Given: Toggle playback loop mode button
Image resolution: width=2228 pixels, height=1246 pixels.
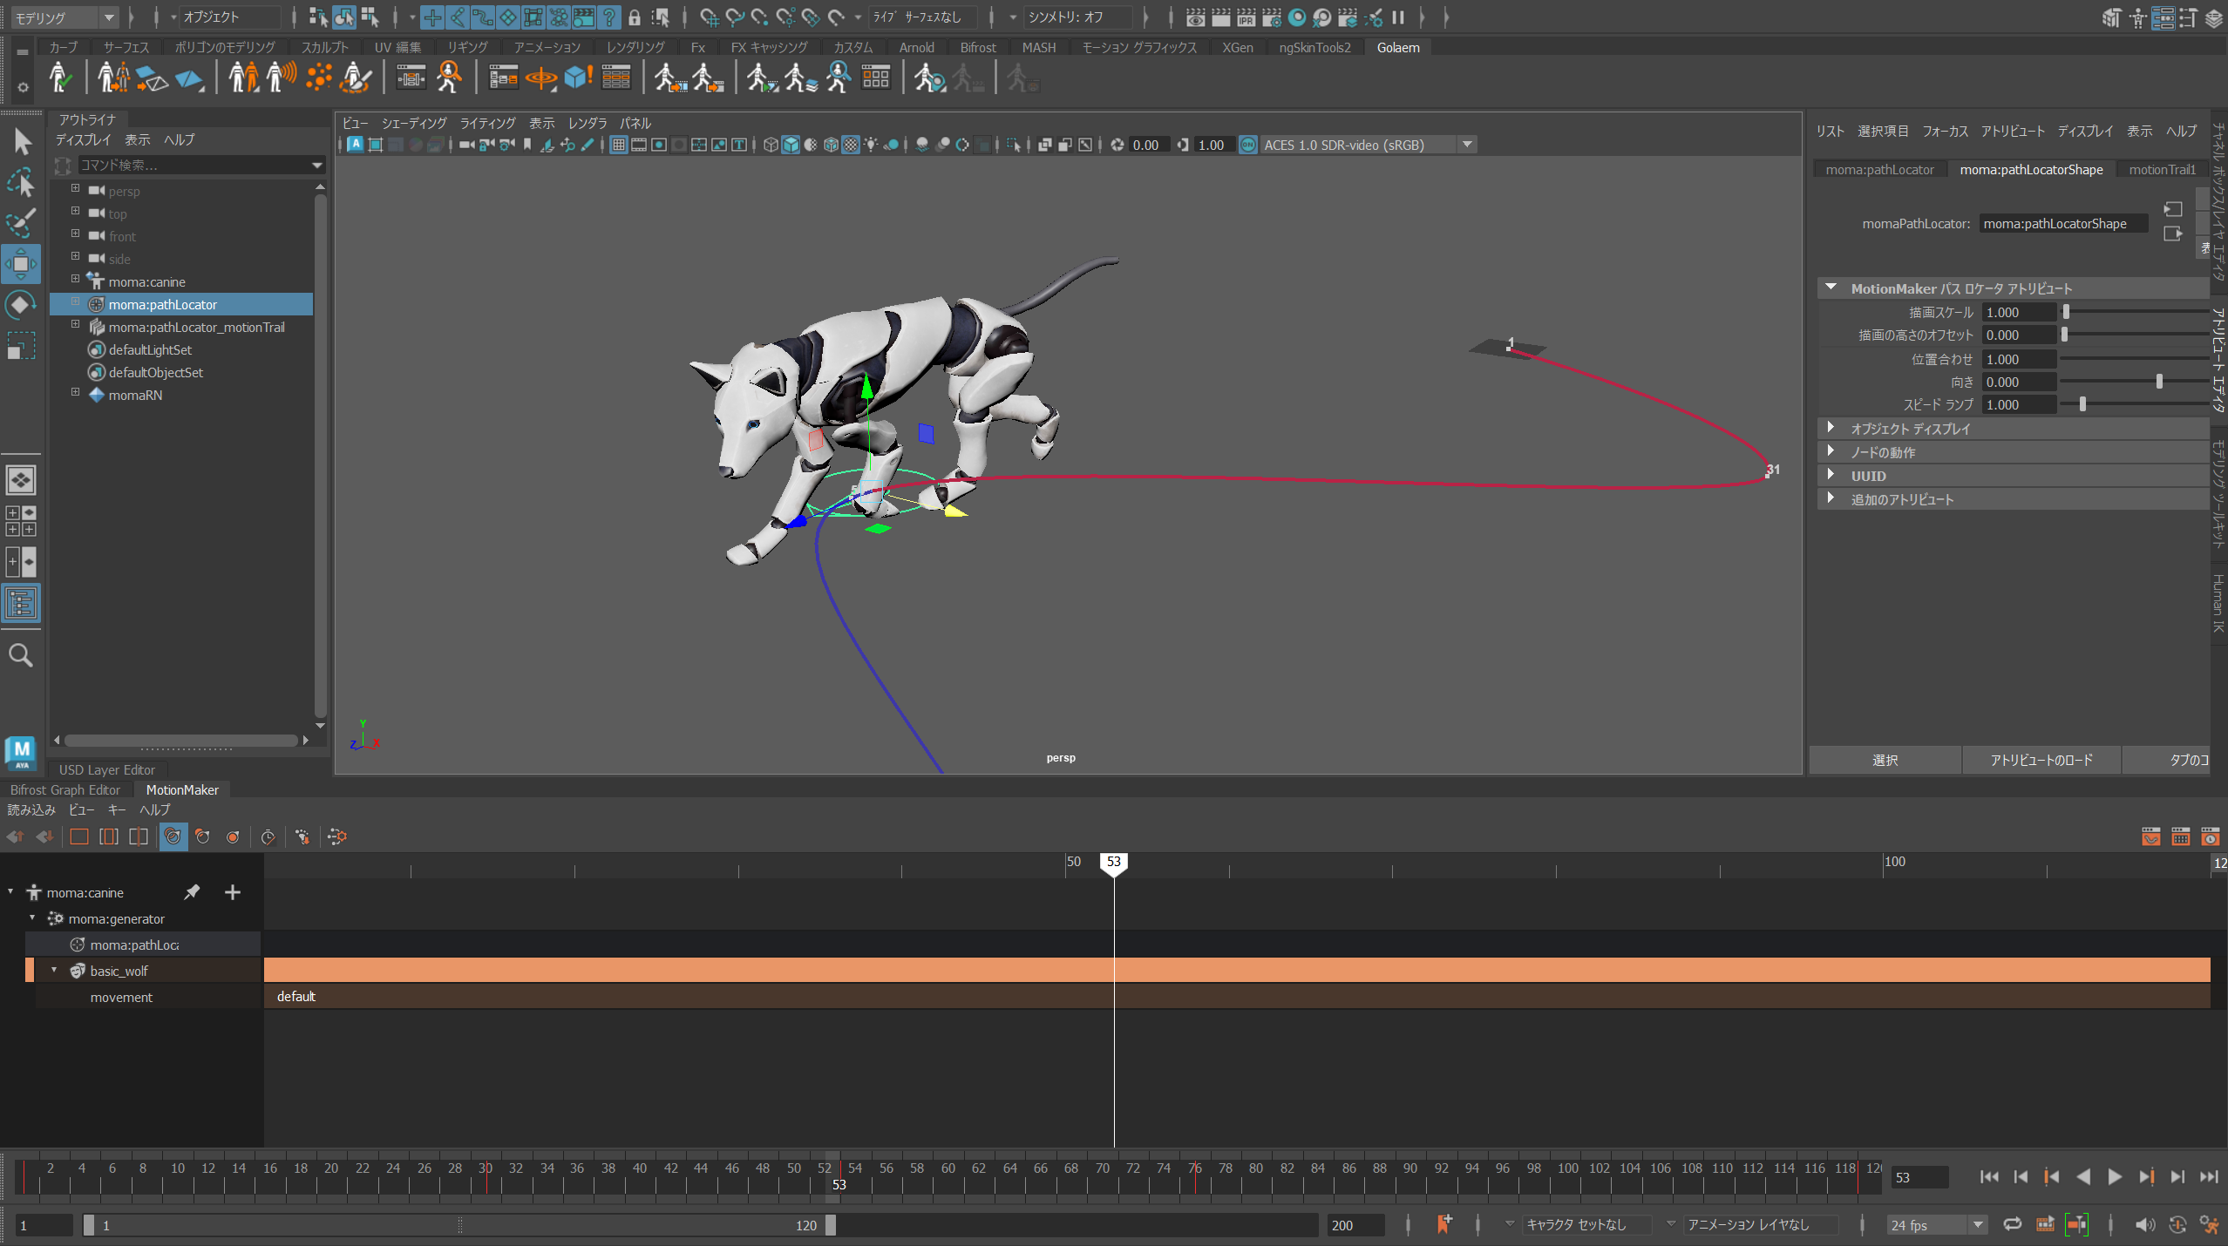Looking at the screenshot, I should (2012, 1224).
